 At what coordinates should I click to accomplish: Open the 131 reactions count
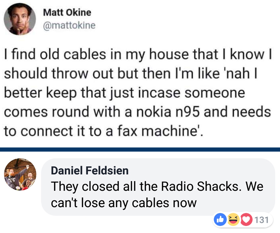261,219
